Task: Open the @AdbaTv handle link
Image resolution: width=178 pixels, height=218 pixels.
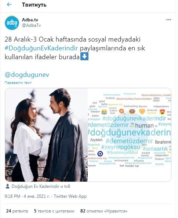Action: pos(32,25)
